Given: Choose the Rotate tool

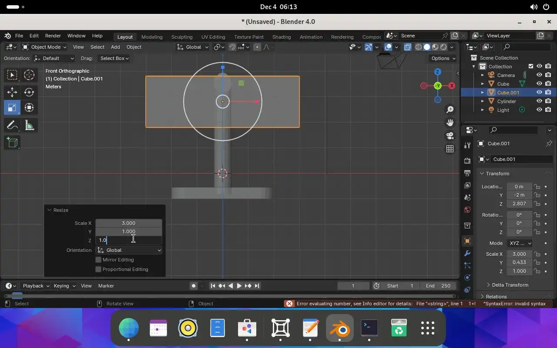Looking at the screenshot, I should [x=29, y=92].
